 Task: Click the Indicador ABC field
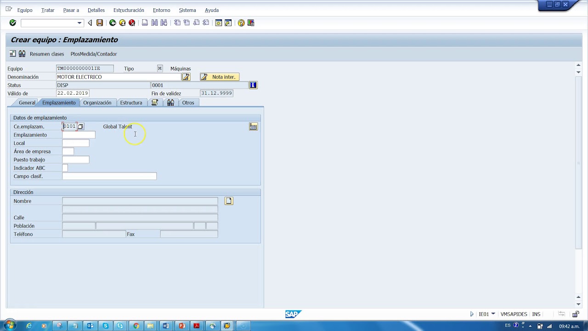click(65, 168)
